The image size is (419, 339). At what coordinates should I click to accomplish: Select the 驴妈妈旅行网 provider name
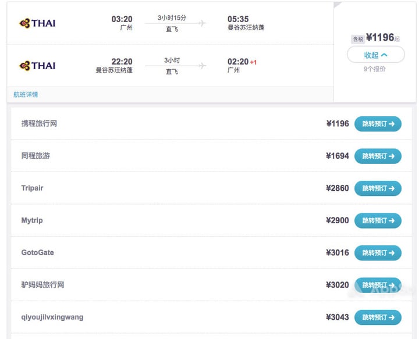tap(42, 285)
